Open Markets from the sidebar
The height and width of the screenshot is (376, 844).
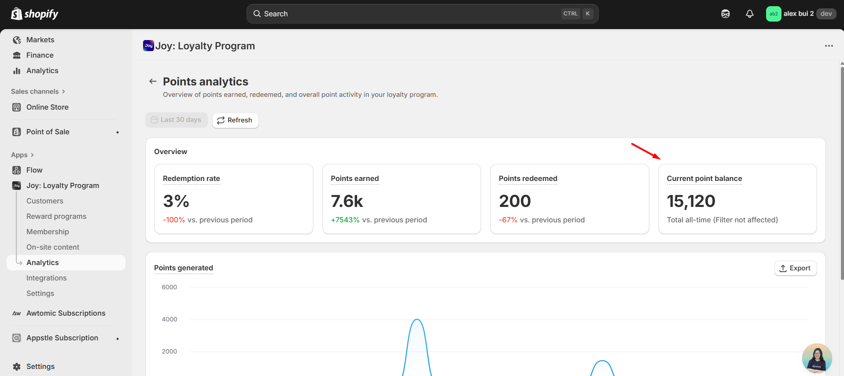click(40, 40)
